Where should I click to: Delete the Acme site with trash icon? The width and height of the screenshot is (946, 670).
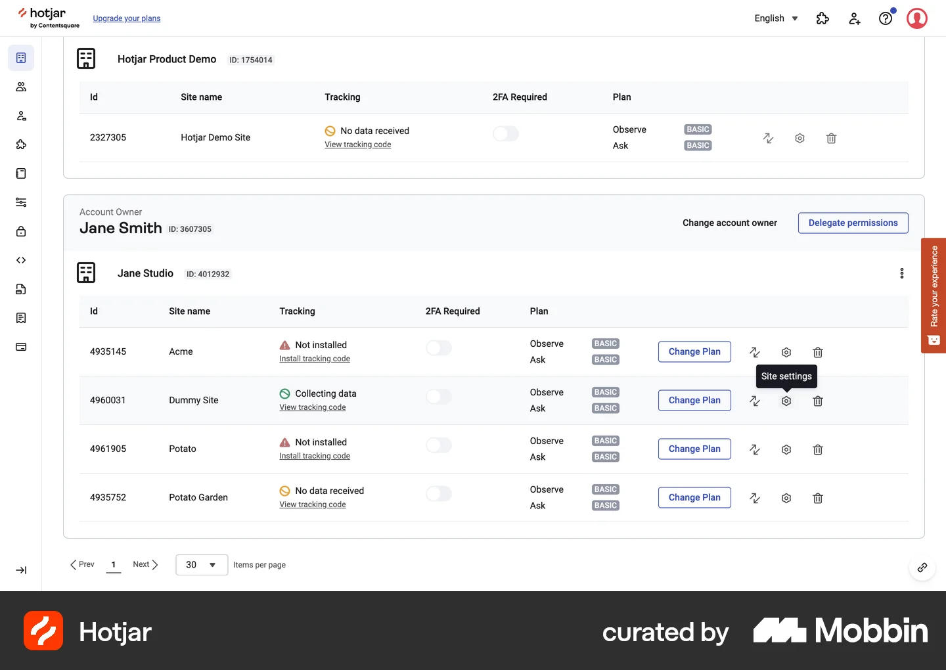[x=818, y=352]
